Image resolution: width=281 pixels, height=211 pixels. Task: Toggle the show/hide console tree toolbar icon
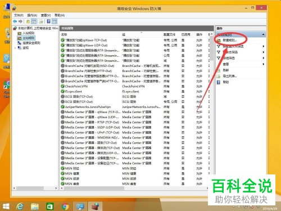coord(34,21)
